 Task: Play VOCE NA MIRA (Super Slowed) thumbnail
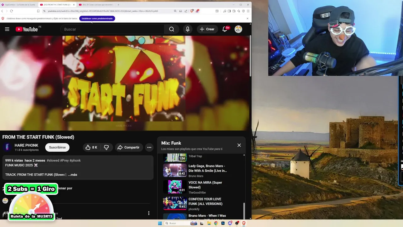coord(175,187)
